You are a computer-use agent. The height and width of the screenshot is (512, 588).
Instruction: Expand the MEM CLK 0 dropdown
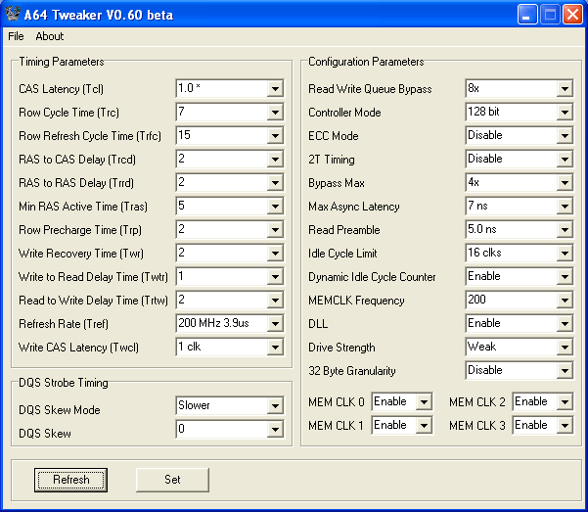pyautogui.click(x=423, y=402)
